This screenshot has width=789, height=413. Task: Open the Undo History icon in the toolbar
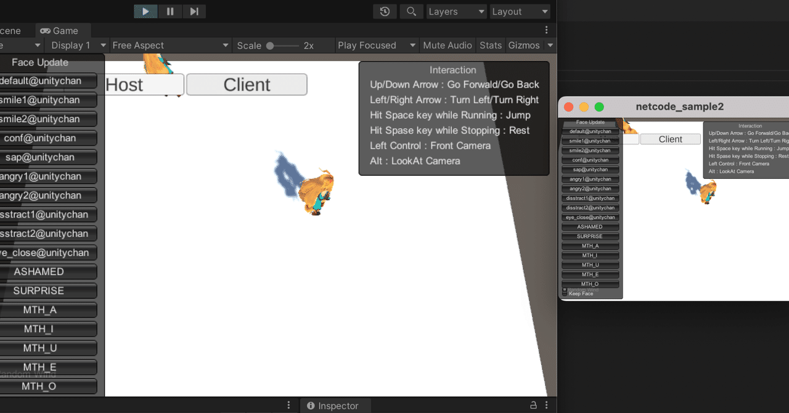click(x=385, y=11)
